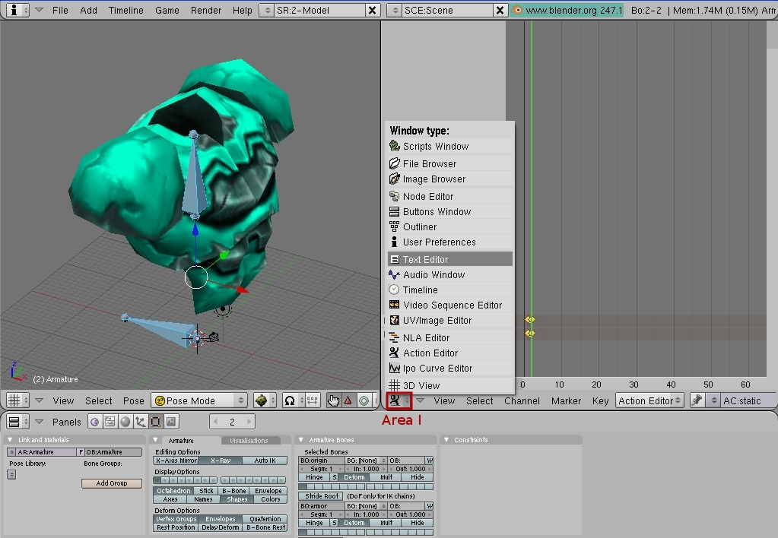The width and height of the screenshot is (778, 538).
Task: Open the Buttons Window type selector icon
Action: pyautogui.click(x=17, y=422)
